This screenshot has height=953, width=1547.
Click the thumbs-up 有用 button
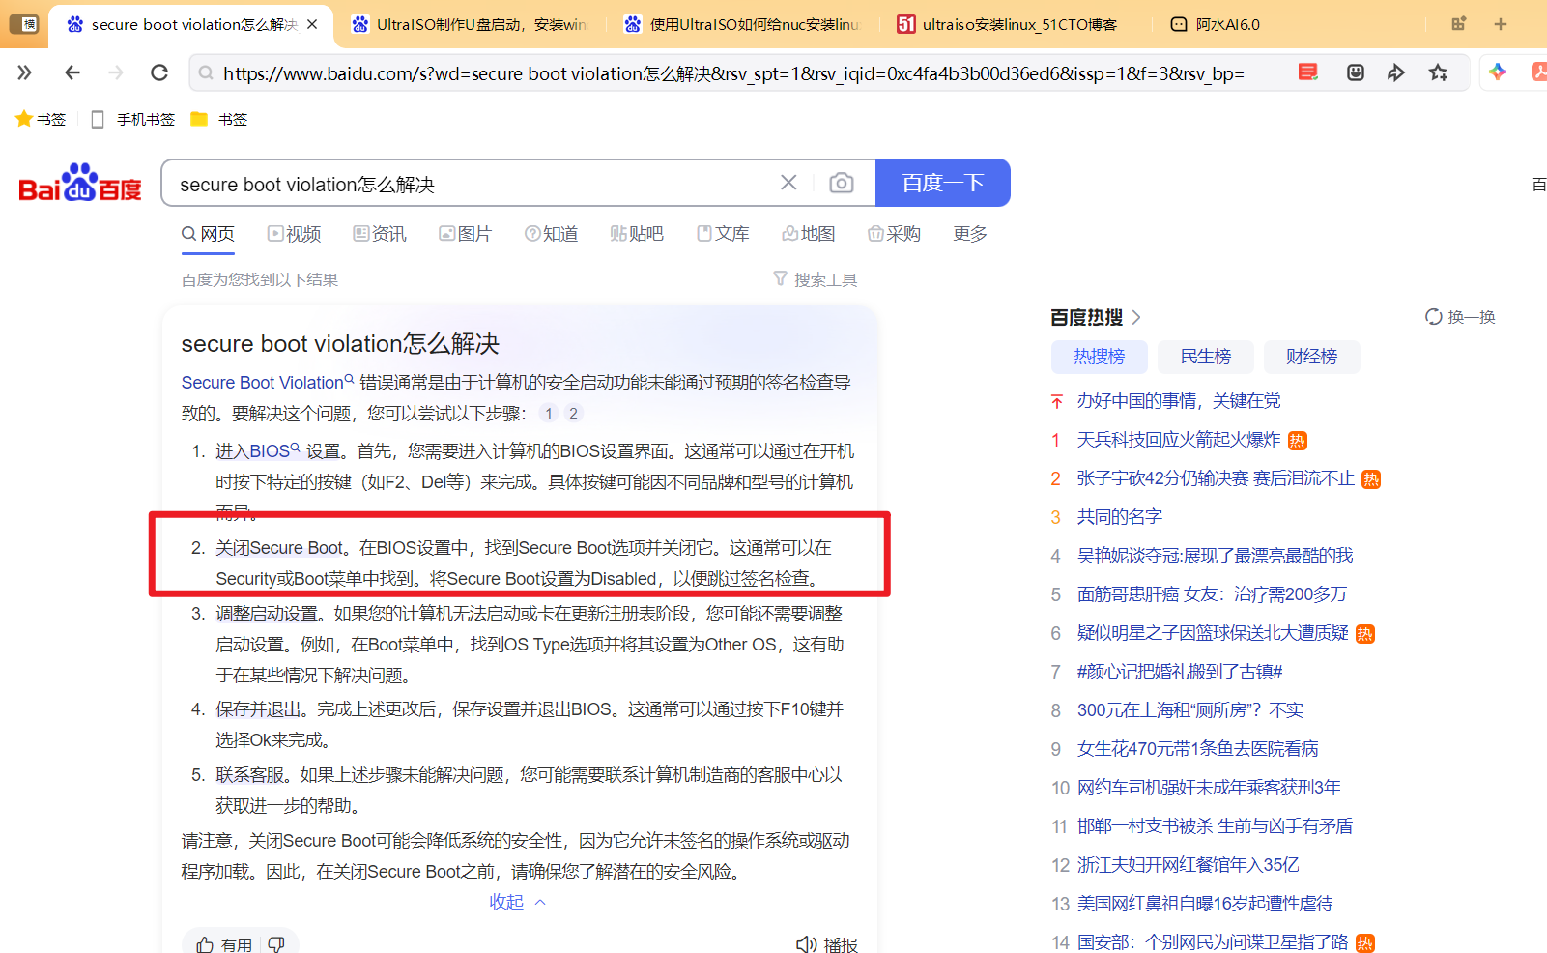[224, 944]
